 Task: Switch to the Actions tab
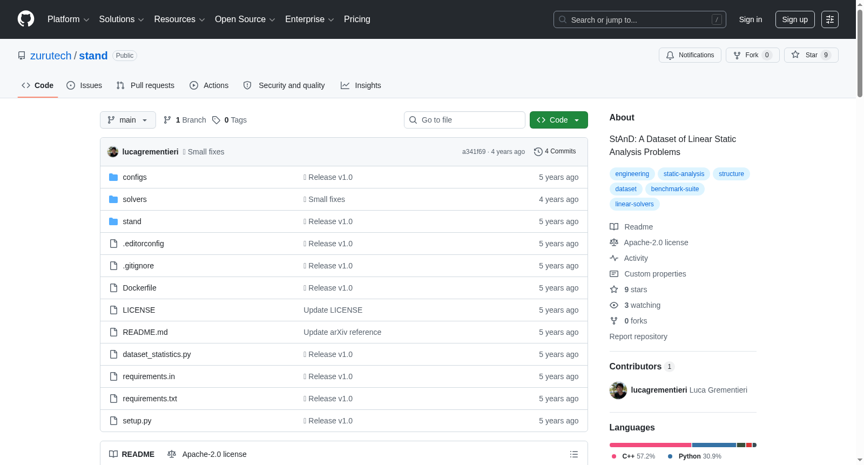209,85
